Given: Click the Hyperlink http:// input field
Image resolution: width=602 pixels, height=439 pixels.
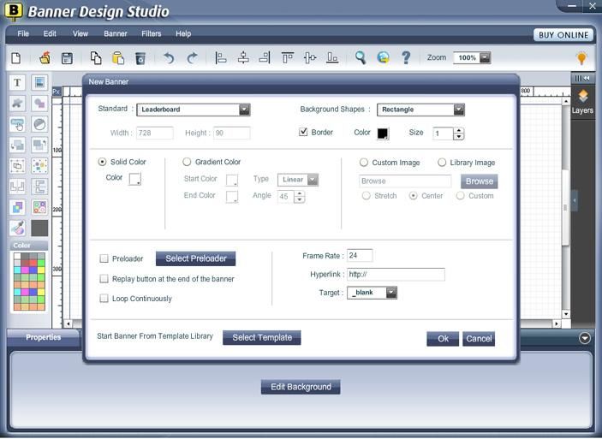Looking at the screenshot, I should click(396, 275).
